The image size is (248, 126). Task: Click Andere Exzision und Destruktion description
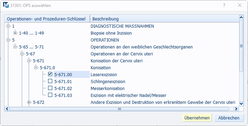[163, 102]
